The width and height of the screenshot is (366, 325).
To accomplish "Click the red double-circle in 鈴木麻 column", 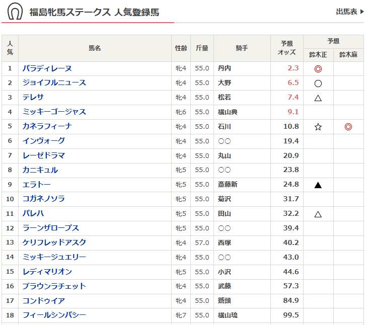I will pos(348,127).
